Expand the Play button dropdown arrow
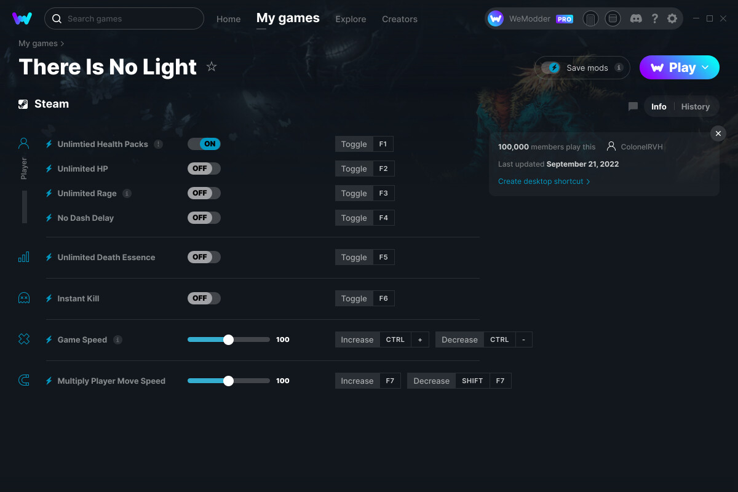Image resolution: width=738 pixels, height=492 pixels. pyautogui.click(x=705, y=68)
